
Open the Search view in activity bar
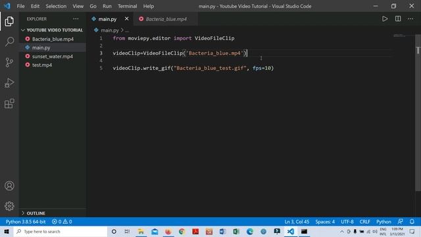pos(9,41)
